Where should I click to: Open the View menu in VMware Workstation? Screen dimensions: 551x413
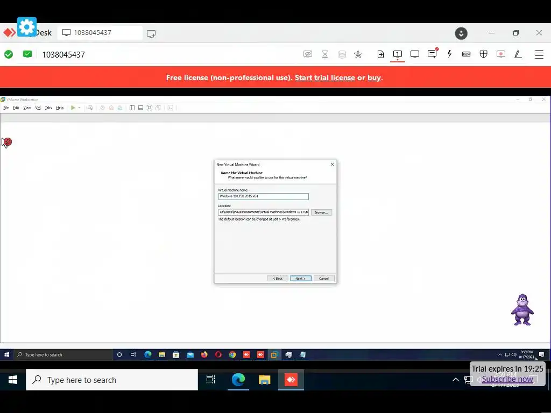tap(27, 108)
